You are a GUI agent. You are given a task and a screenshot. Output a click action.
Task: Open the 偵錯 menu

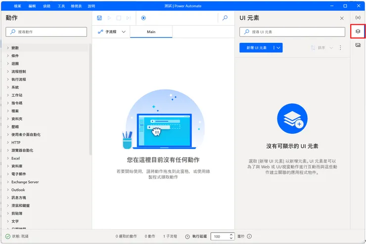(46, 6)
